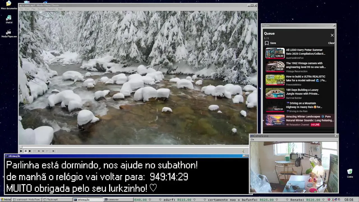Viewport: 359px width, 202px height.
Task: Click the Iniciar start button
Action: coord(6,199)
